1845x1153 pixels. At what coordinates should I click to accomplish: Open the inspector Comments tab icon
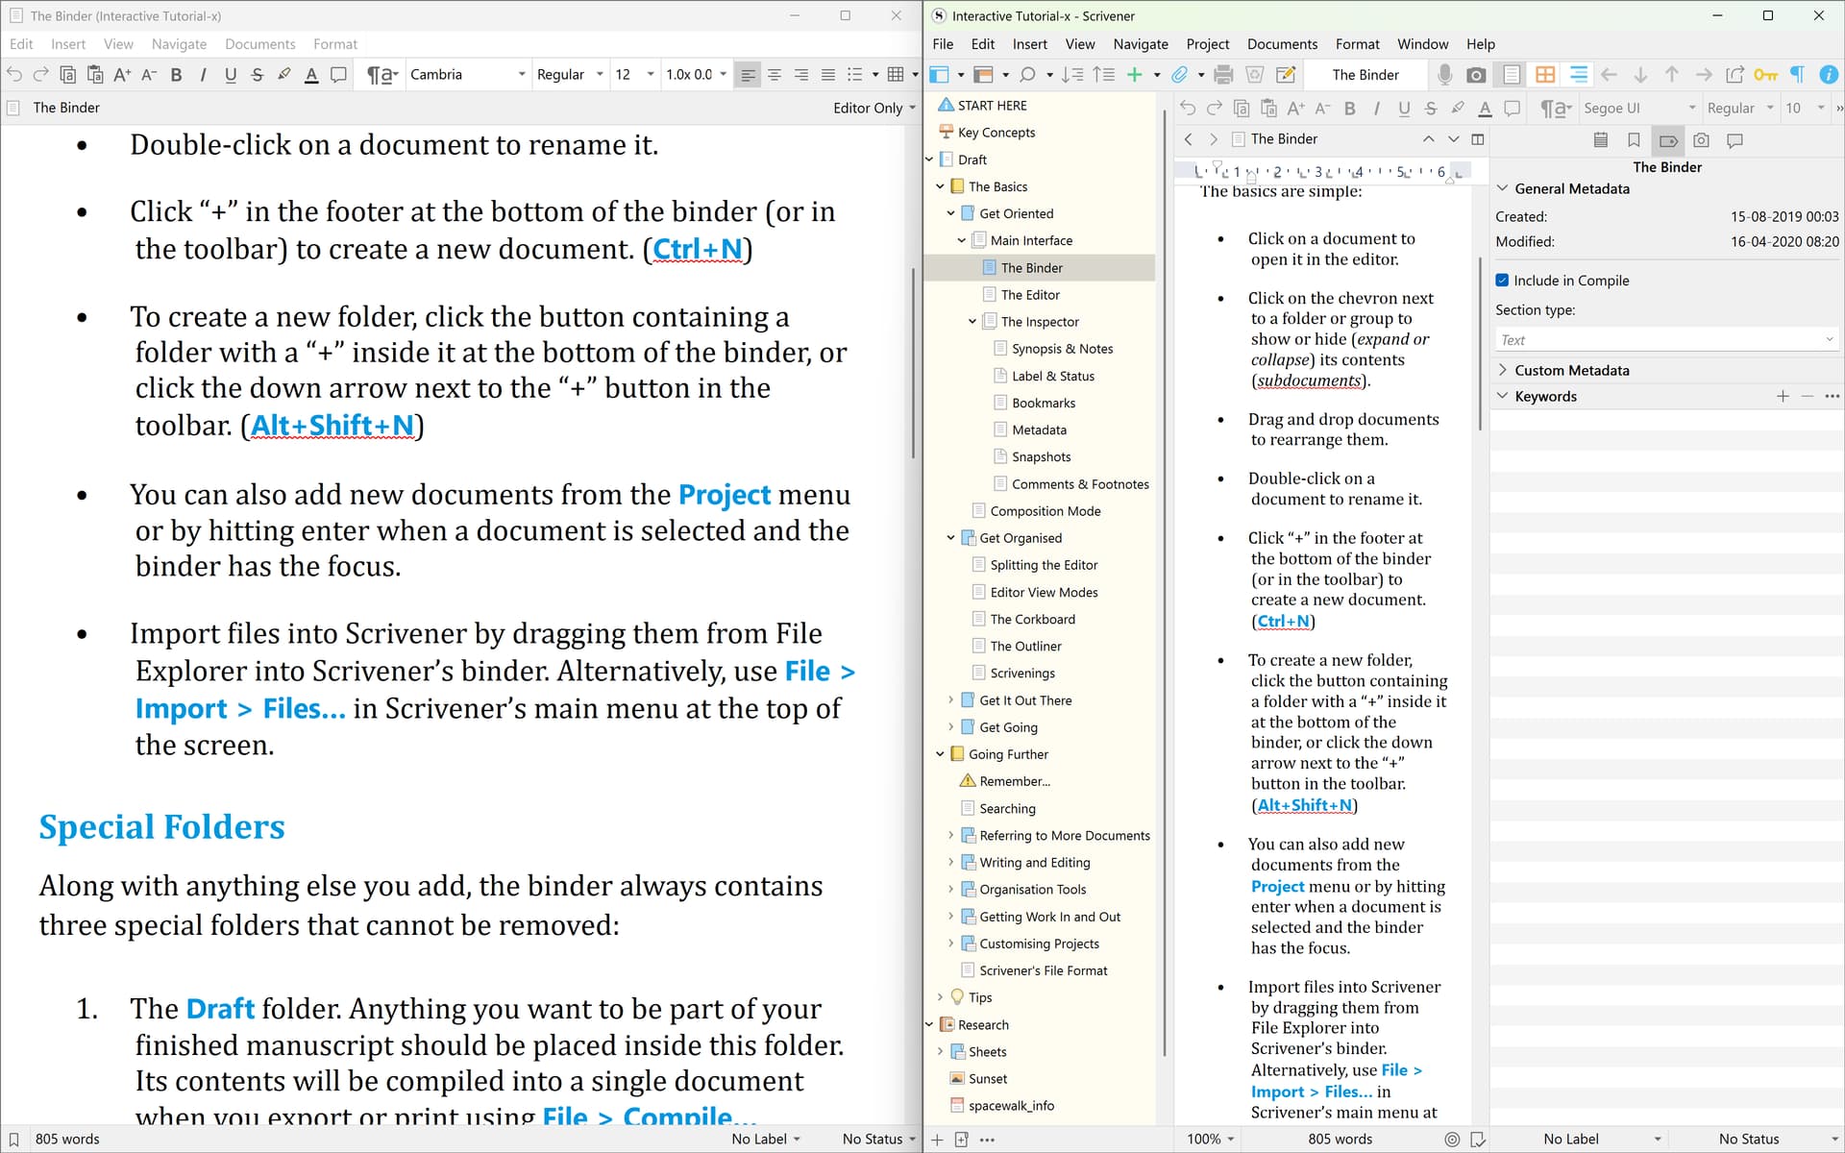pos(1735,140)
